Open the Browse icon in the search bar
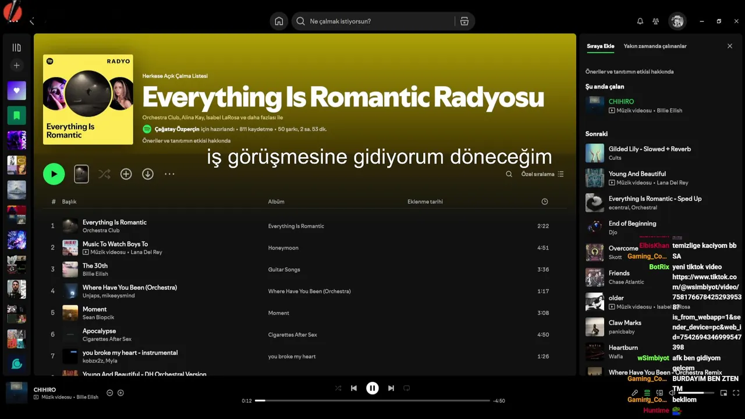 pyautogui.click(x=464, y=22)
